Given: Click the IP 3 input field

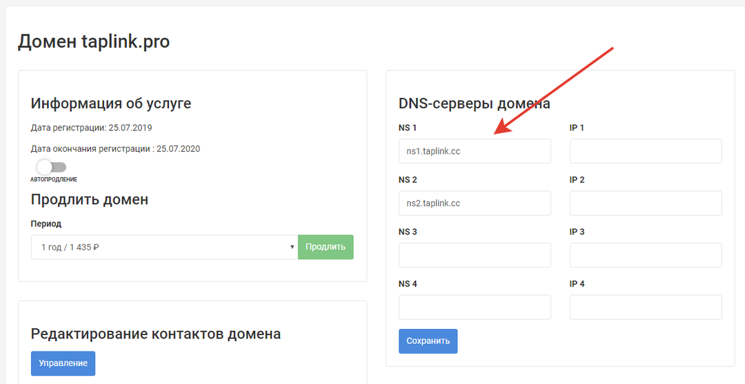Looking at the screenshot, I should pyautogui.click(x=646, y=255).
